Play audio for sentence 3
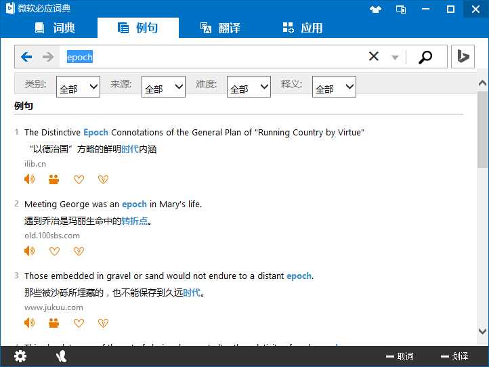The width and height of the screenshot is (489, 367). (x=30, y=323)
